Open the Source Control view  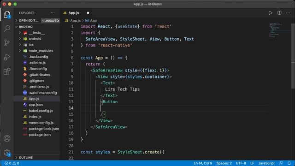coord(7,43)
